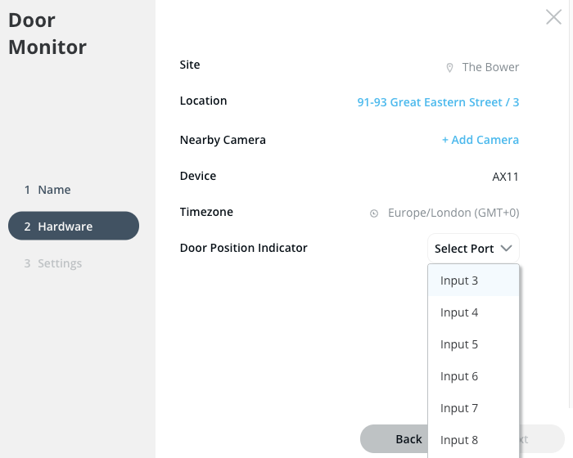Select the Hardware step
Screen dimensions: 573x458
click(x=73, y=227)
